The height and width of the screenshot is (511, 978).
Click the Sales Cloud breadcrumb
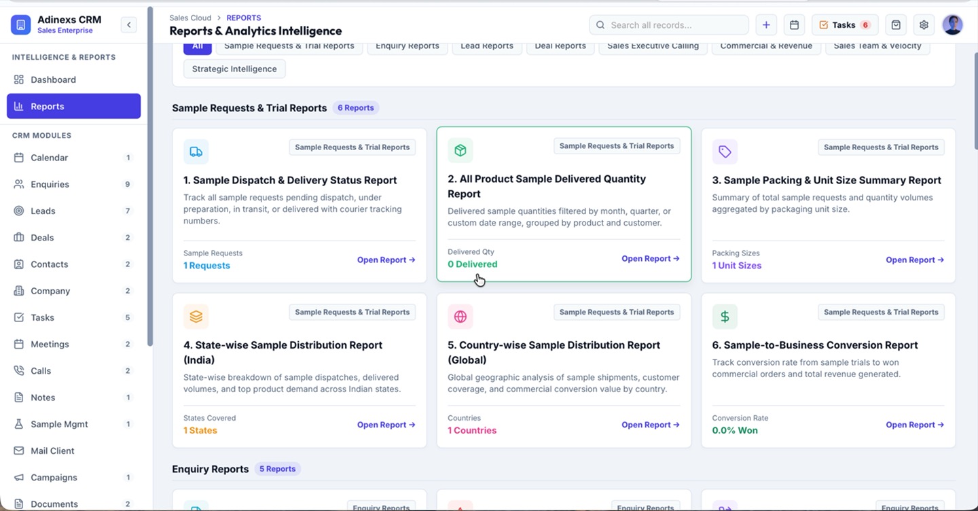(190, 18)
